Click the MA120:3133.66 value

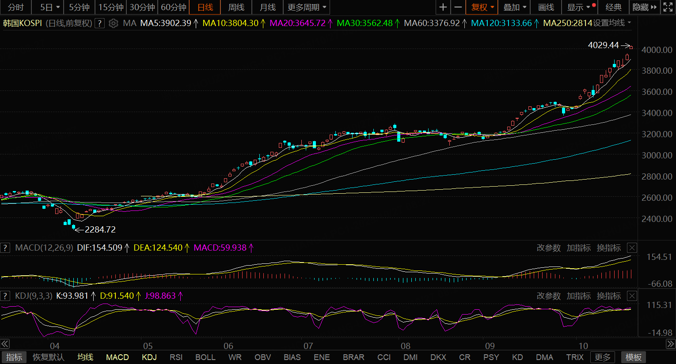501,23
